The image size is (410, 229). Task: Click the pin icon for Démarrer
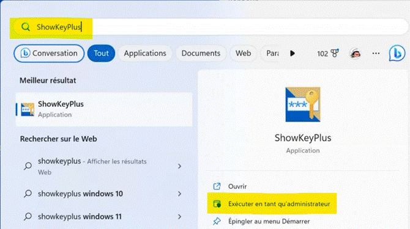(x=217, y=221)
